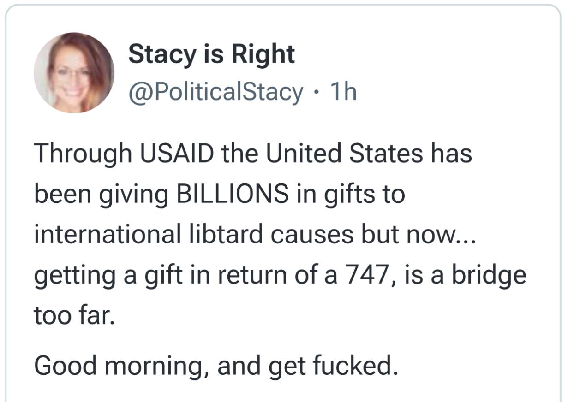Click the word 'bridge' in post
568x402 pixels.
tap(489, 276)
